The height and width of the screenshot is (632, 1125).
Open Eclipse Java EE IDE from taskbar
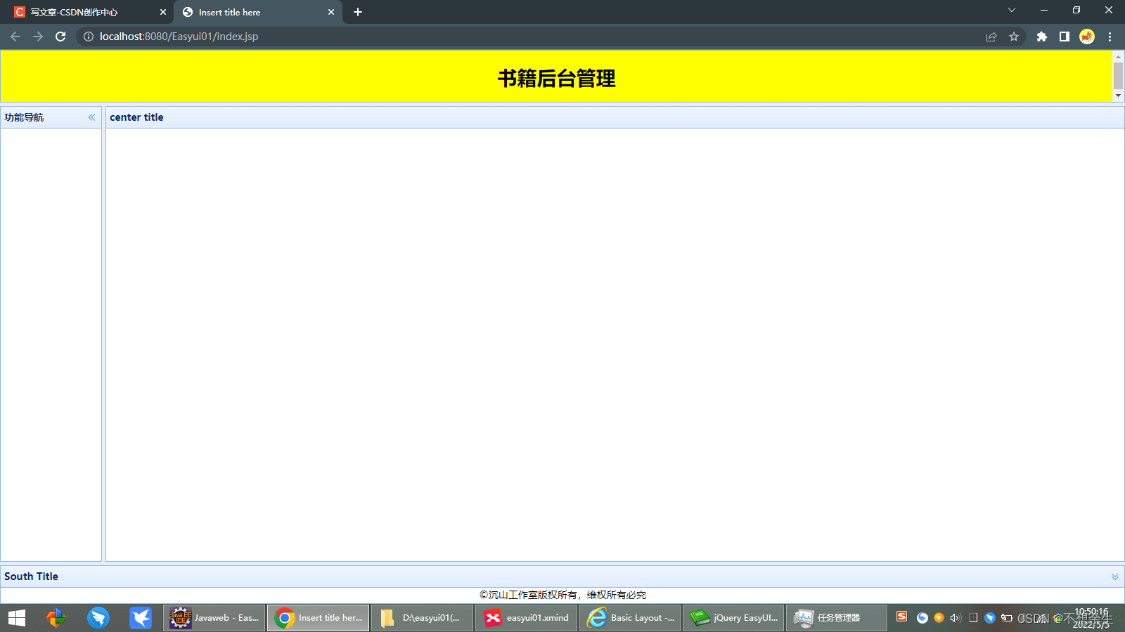214,618
